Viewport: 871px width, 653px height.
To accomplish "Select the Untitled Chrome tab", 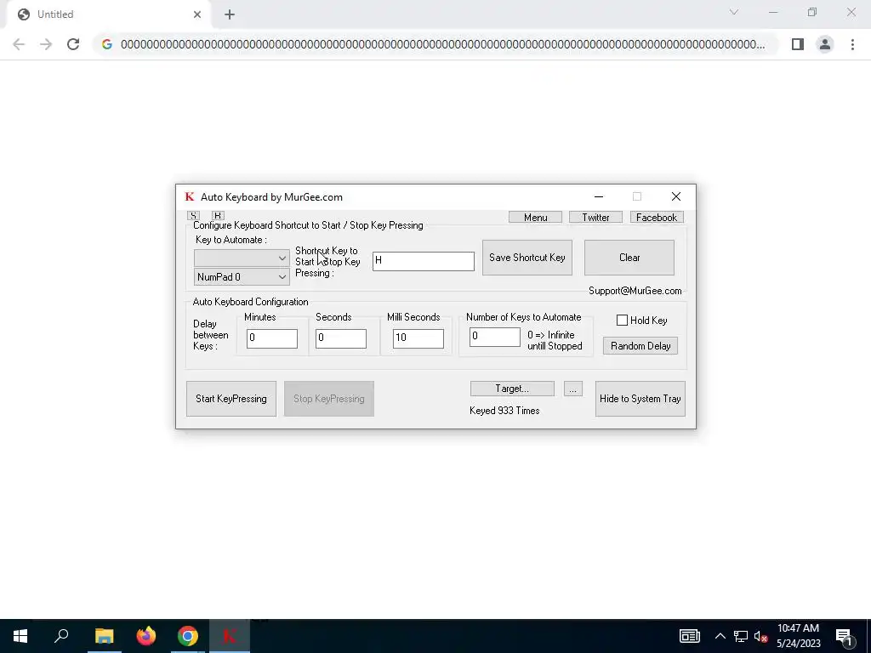I will coord(108,14).
